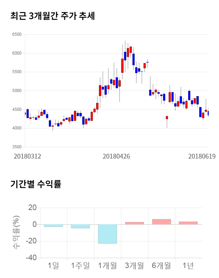Click the 6500 price axis label
The width and height of the screenshot is (219, 278).
coord(16,35)
